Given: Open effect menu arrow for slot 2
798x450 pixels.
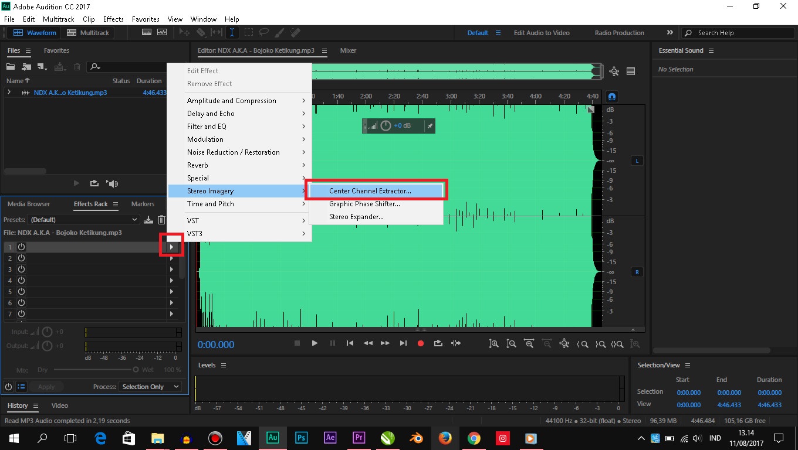Looking at the screenshot, I should click(171, 258).
